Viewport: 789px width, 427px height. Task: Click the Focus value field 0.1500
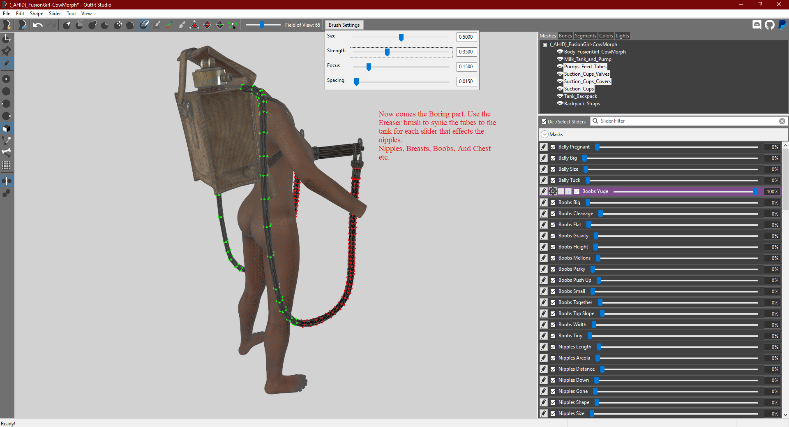click(x=466, y=67)
